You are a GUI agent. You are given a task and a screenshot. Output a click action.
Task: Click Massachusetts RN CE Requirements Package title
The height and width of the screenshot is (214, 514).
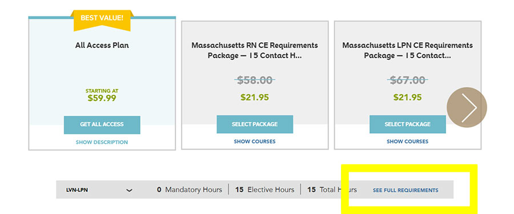point(255,50)
